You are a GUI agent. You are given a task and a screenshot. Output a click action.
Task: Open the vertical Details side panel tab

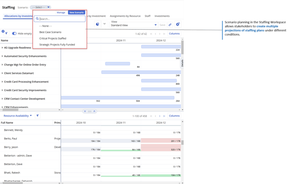182,63
